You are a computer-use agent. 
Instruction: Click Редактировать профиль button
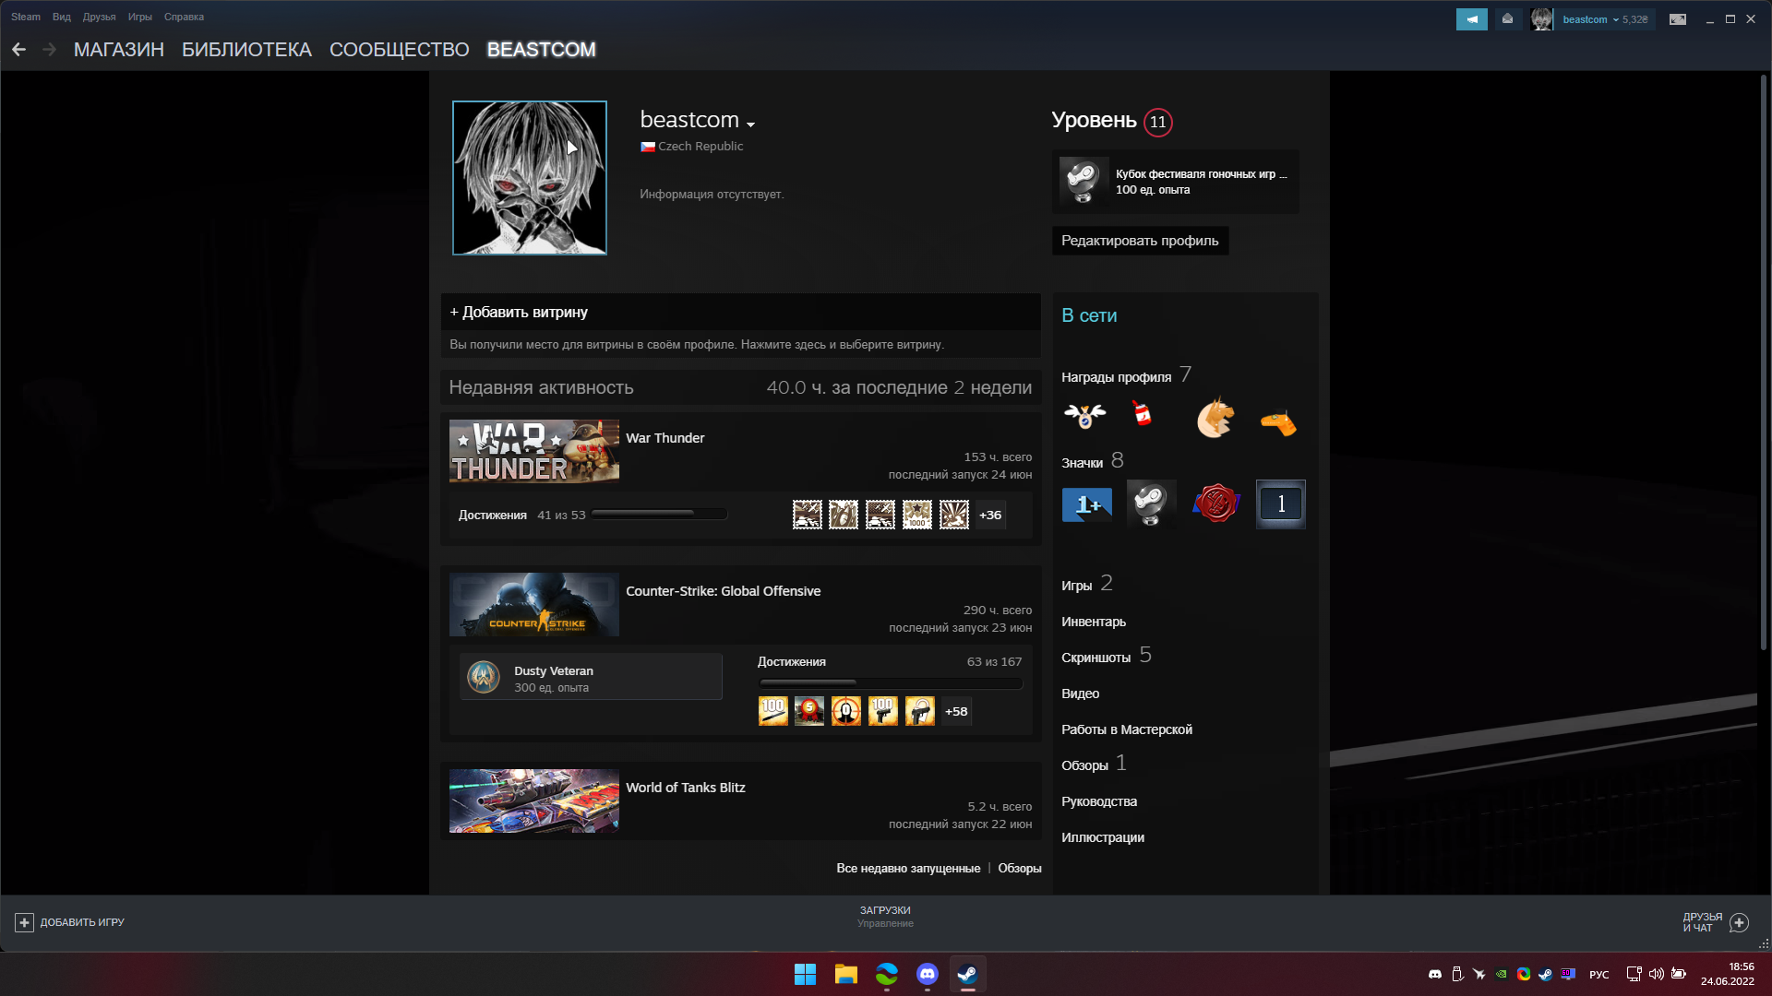[x=1139, y=241]
